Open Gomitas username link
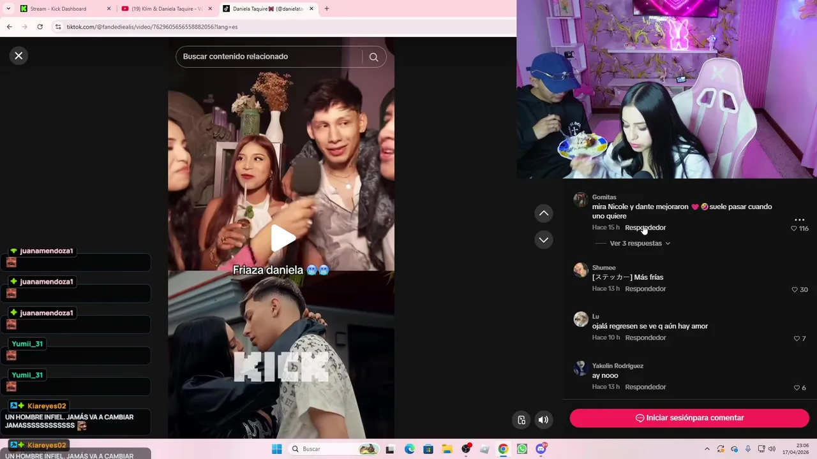Screen dimensions: 817x459 click(x=604, y=197)
